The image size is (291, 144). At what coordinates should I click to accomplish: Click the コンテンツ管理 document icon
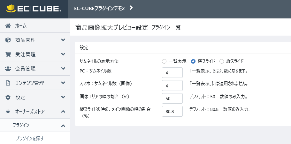[x=8, y=83]
